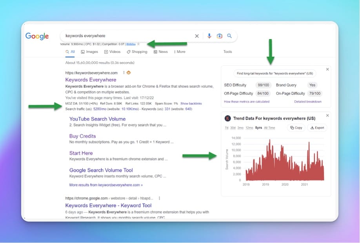This screenshot has width=360, height=243.
Task: Close the Trend Data widget
Action: click(x=327, y=115)
